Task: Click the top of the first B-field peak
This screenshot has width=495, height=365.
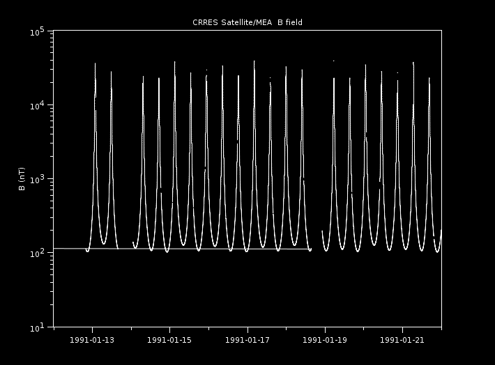Action: [96, 64]
